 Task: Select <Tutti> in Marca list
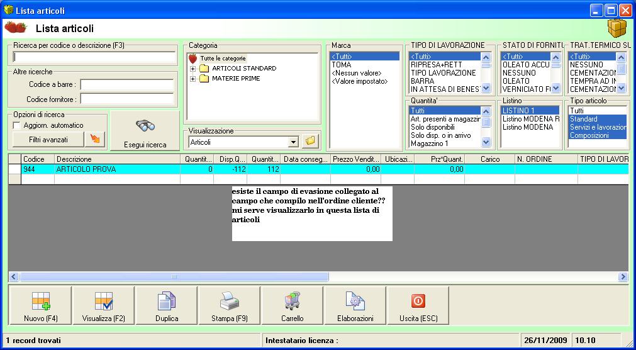coord(365,57)
